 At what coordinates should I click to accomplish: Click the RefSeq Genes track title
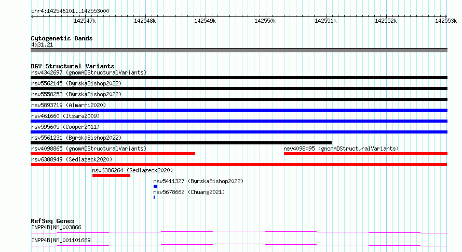53,221
